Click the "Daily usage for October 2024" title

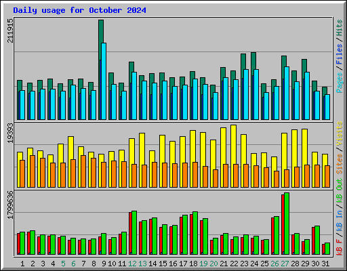(79, 10)
